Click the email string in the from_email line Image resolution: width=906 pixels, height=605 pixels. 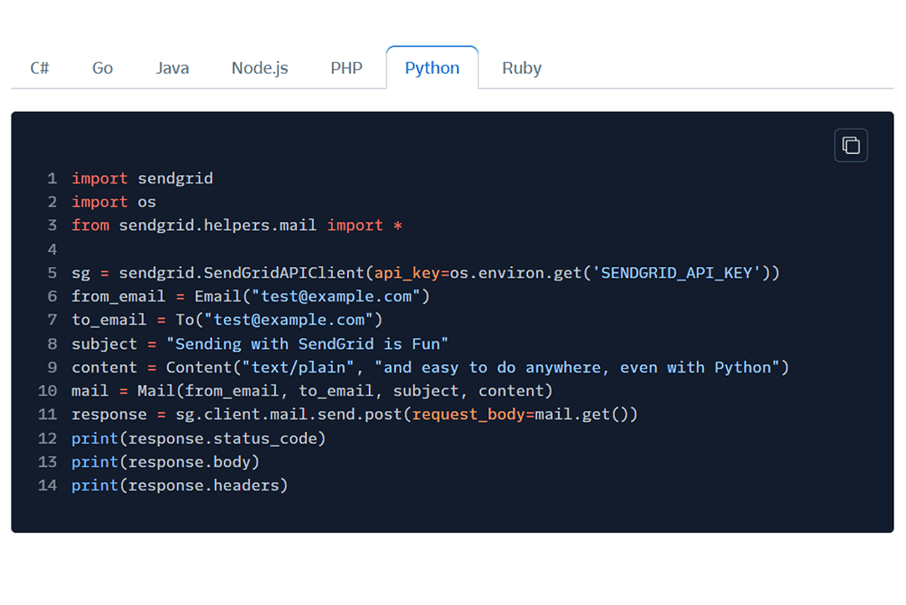[336, 296]
